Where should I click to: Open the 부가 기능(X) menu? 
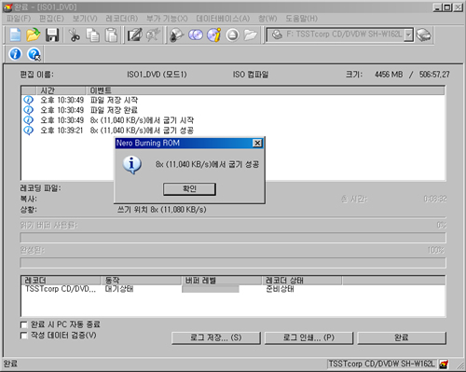point(167,19)
